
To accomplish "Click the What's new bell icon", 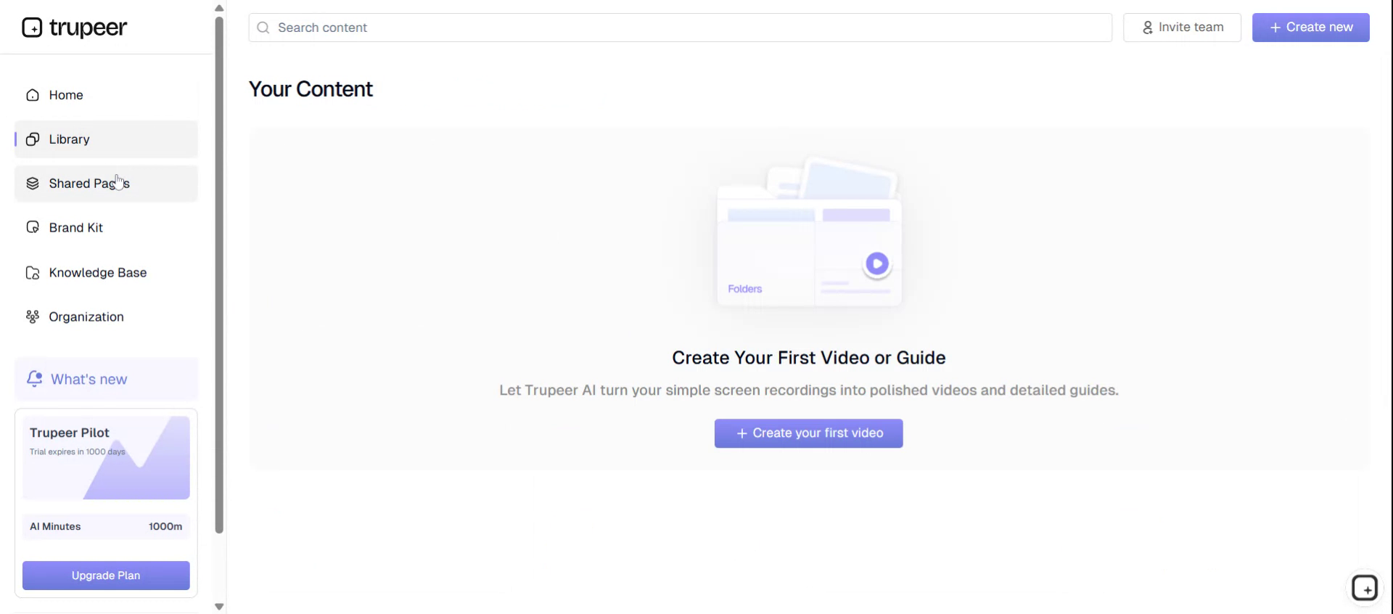I will tap(35, 379).
